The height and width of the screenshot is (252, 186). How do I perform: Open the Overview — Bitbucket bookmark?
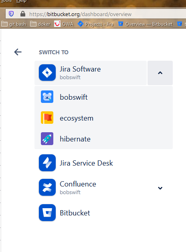tap(146, 24)
